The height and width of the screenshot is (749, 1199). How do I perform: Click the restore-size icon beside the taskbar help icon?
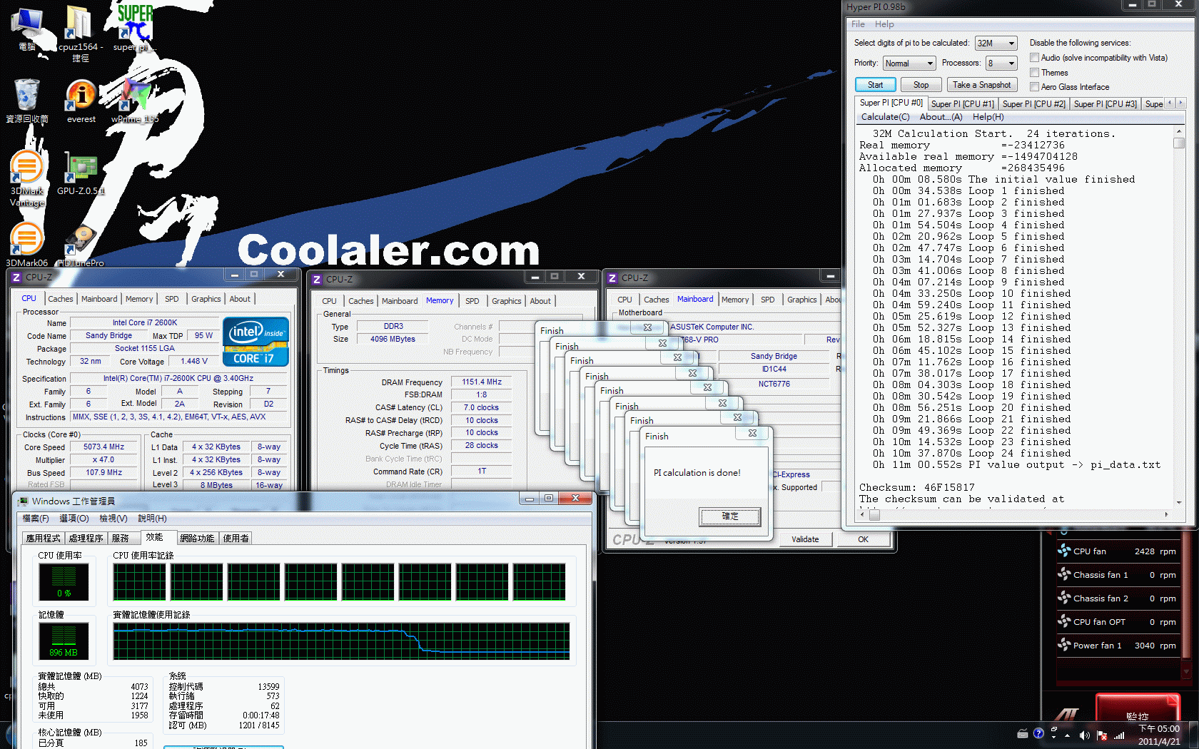point(1054,729)
